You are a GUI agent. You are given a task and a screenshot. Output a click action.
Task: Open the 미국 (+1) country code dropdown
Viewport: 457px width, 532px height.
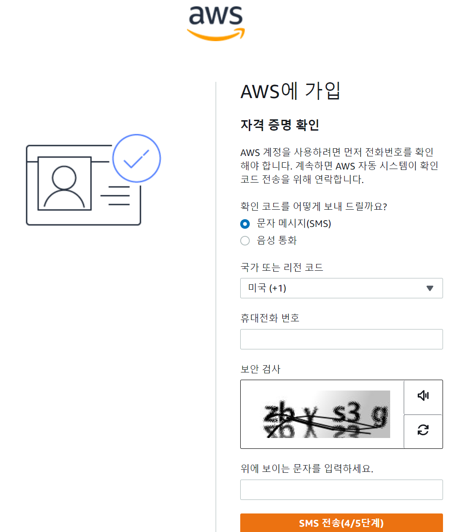(x=341, y=288)
